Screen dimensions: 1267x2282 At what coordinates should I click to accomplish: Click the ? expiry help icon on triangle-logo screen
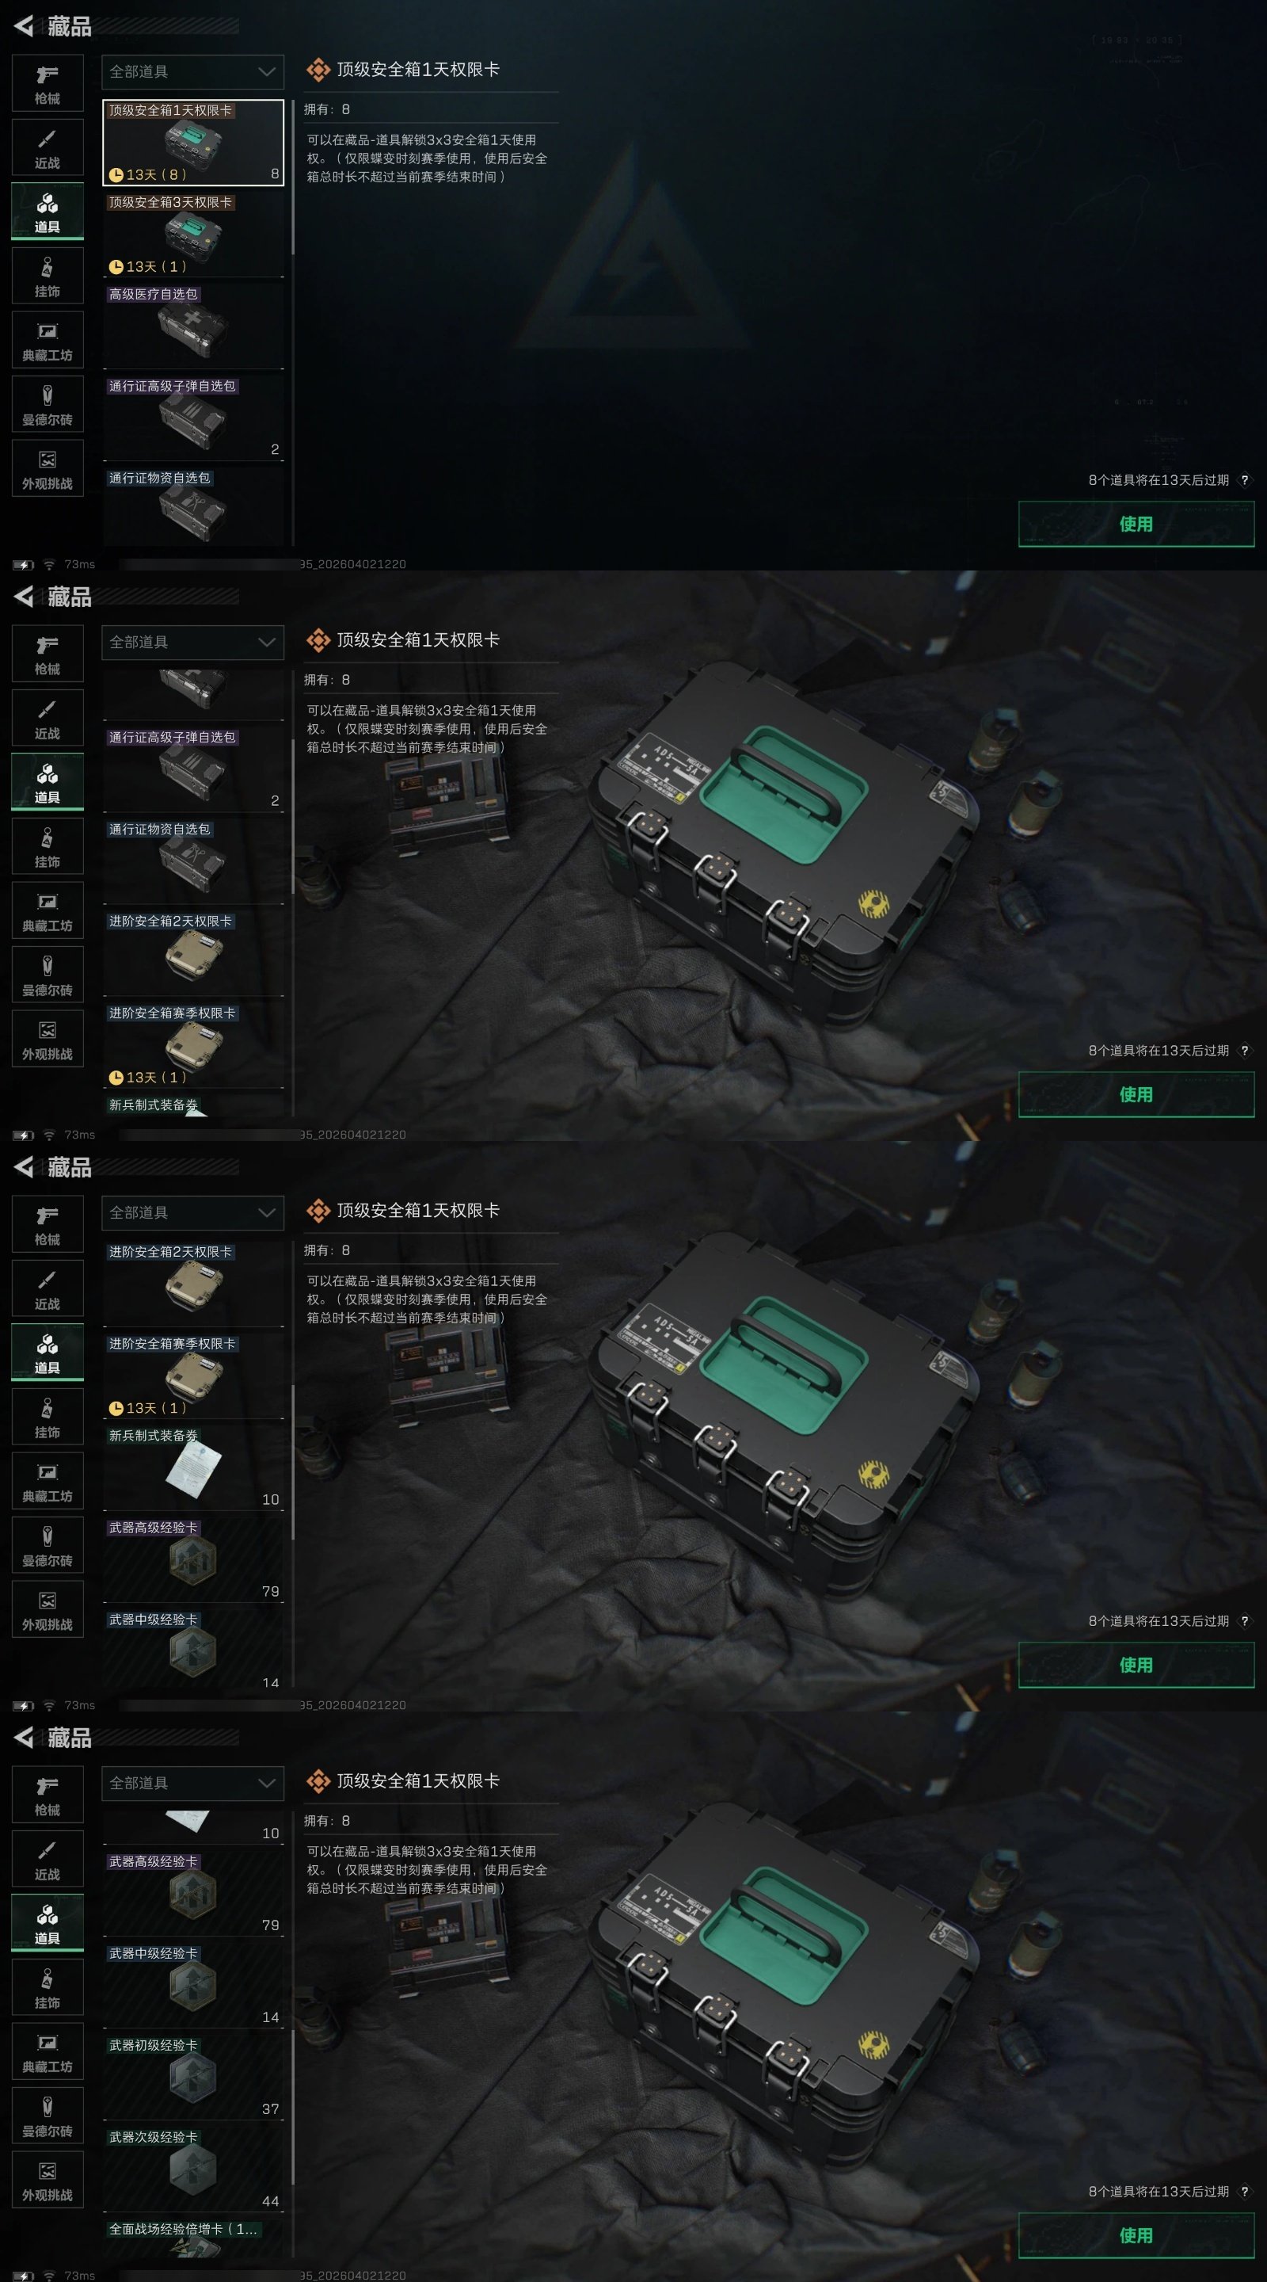coord(1244,480)
